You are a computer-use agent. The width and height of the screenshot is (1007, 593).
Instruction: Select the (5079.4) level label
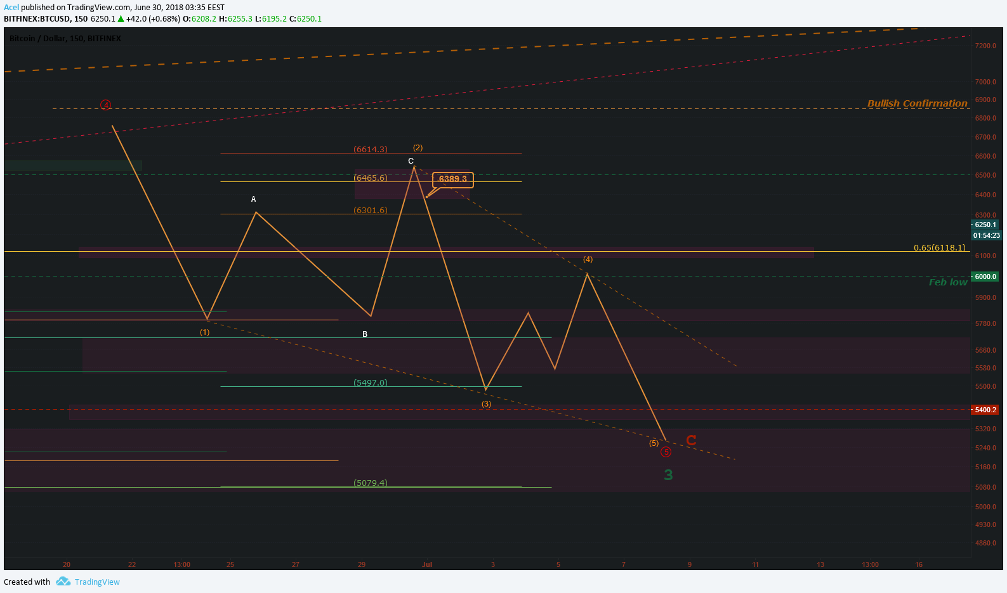371,483
